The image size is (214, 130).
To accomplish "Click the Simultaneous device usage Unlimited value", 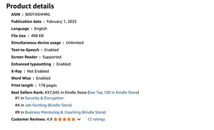I will click(x=75, y=43).
